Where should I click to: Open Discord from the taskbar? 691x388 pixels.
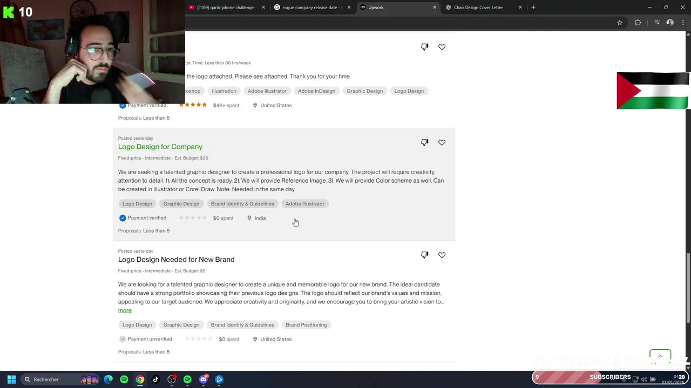coord(204,379)
